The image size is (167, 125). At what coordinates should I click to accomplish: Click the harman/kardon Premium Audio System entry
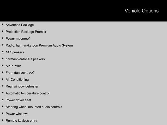click(39, 45)
